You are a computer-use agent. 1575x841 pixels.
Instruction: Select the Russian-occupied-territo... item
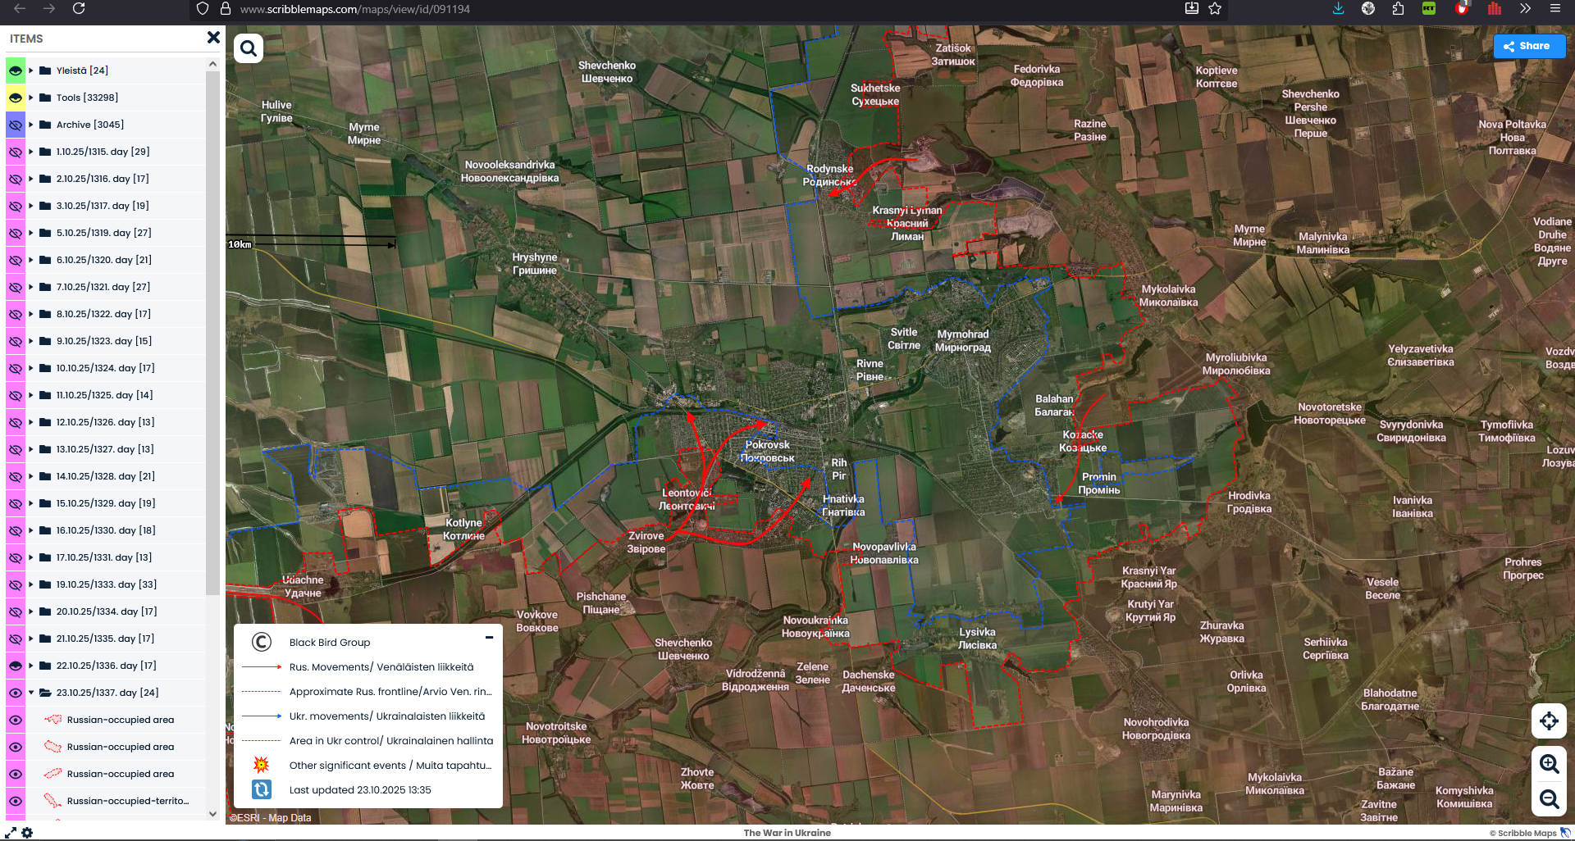point(128,801)
